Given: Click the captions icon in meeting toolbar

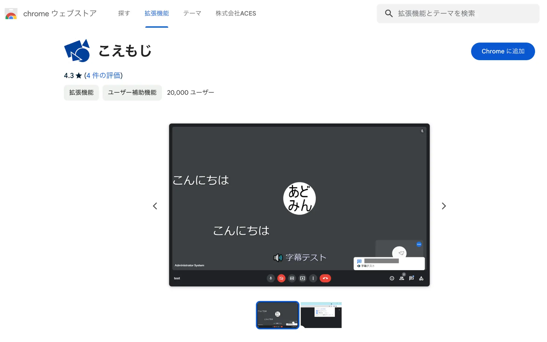Looking at the screenshot, I should [292, 278].
